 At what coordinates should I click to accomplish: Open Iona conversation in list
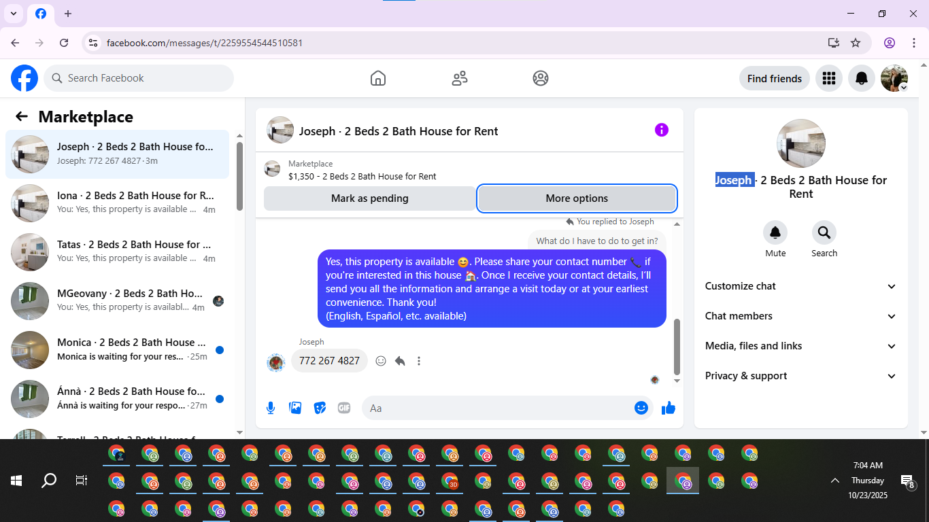pyautogui.click(x=118, y=203)
